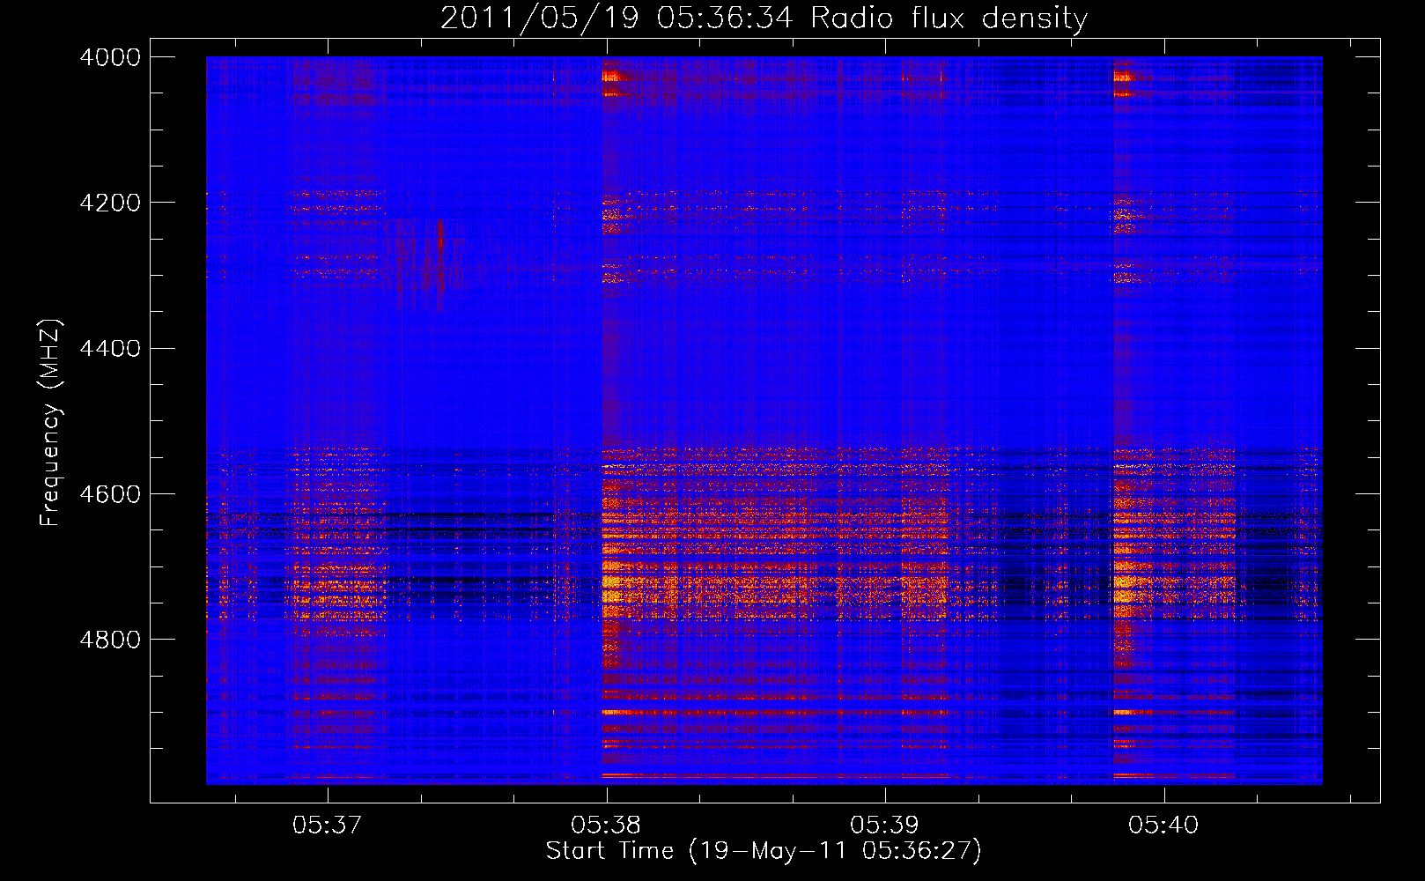Screen dimensions: 1425x881
Task: Click the 4800 frequency tick label
Action: [110, 640]
